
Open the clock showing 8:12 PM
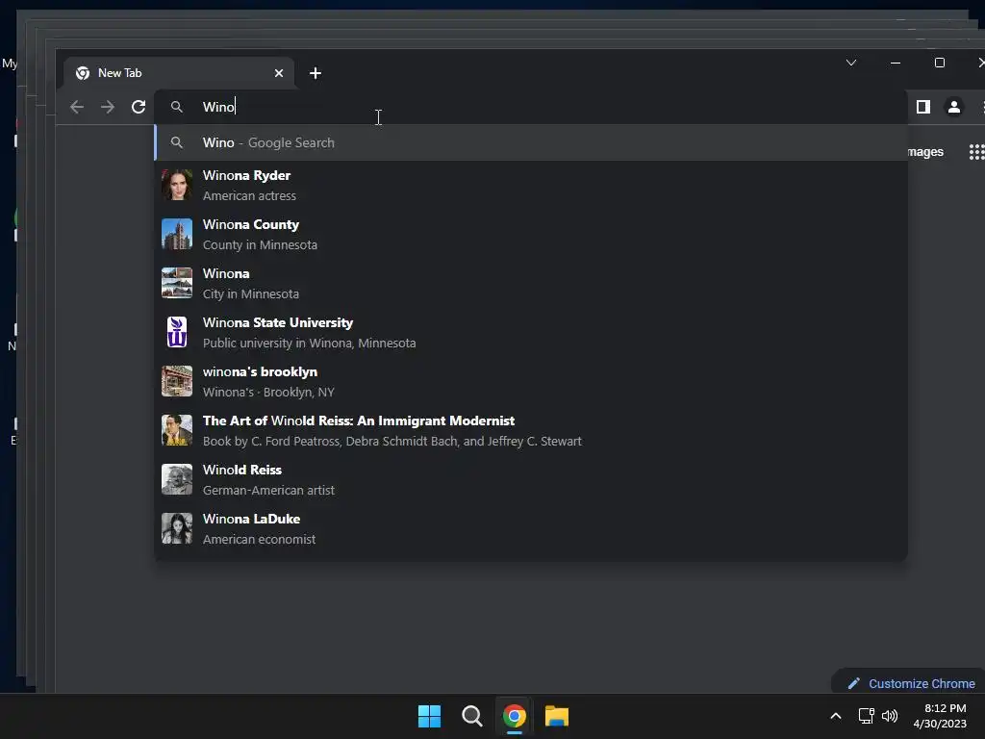(940, 716)
